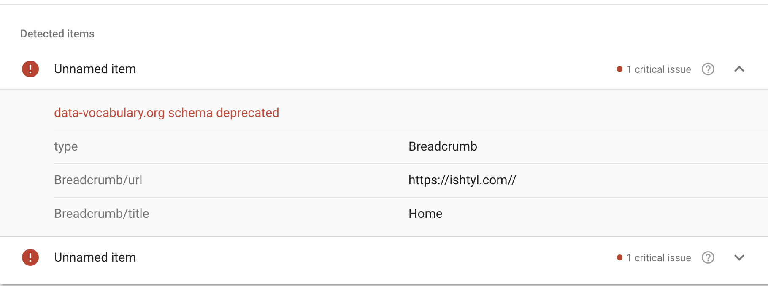Open data-vocabulary.org schema deprecated issue

click(x=167, y=113)
